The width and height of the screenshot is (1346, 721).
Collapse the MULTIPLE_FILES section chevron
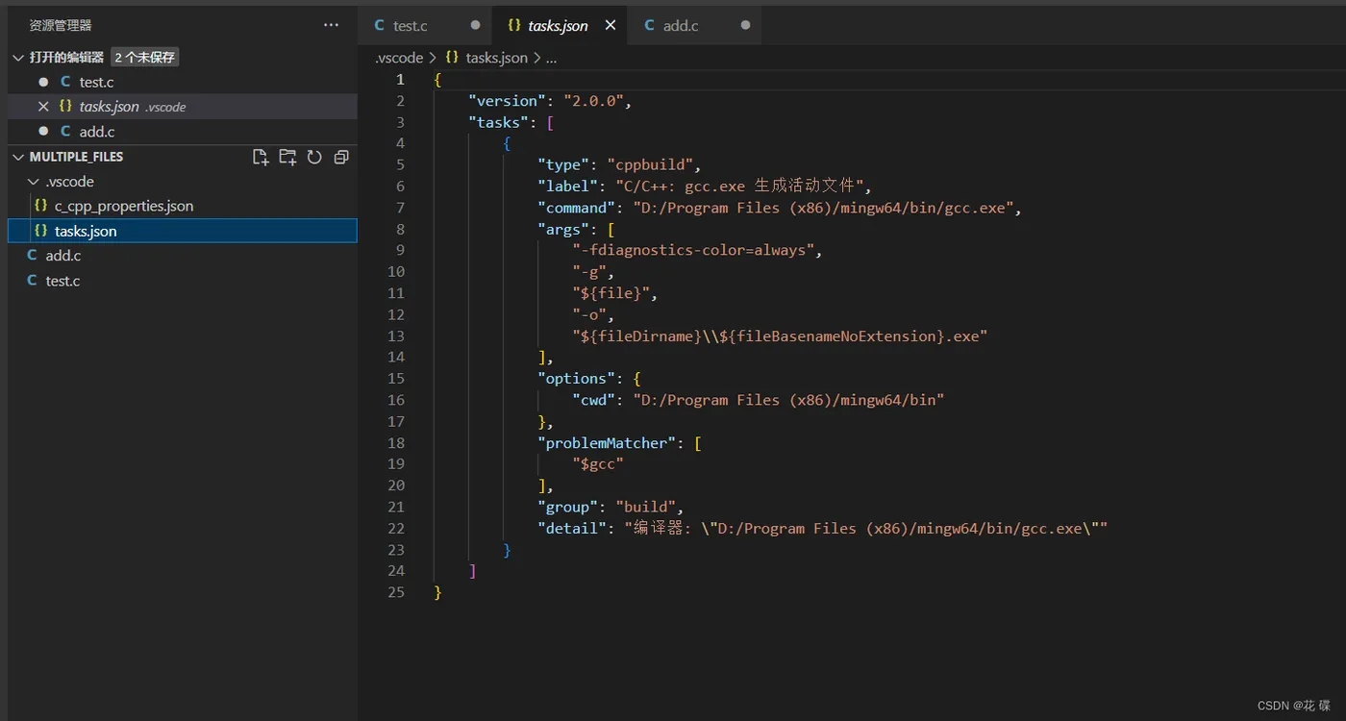click(x=18, y=157)
